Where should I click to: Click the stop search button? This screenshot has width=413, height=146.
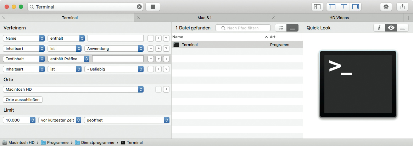pos(153,7)
